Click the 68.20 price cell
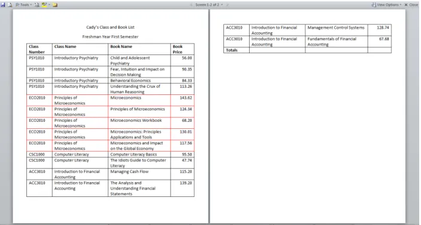This screenshot has width=421, height=225. click(x=182, y=123)
